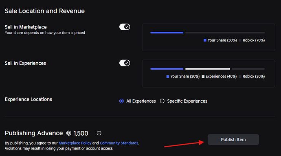Choose the Specific Experiences radio option
Viewport: 281px width, 156px height.
(162, 101)
